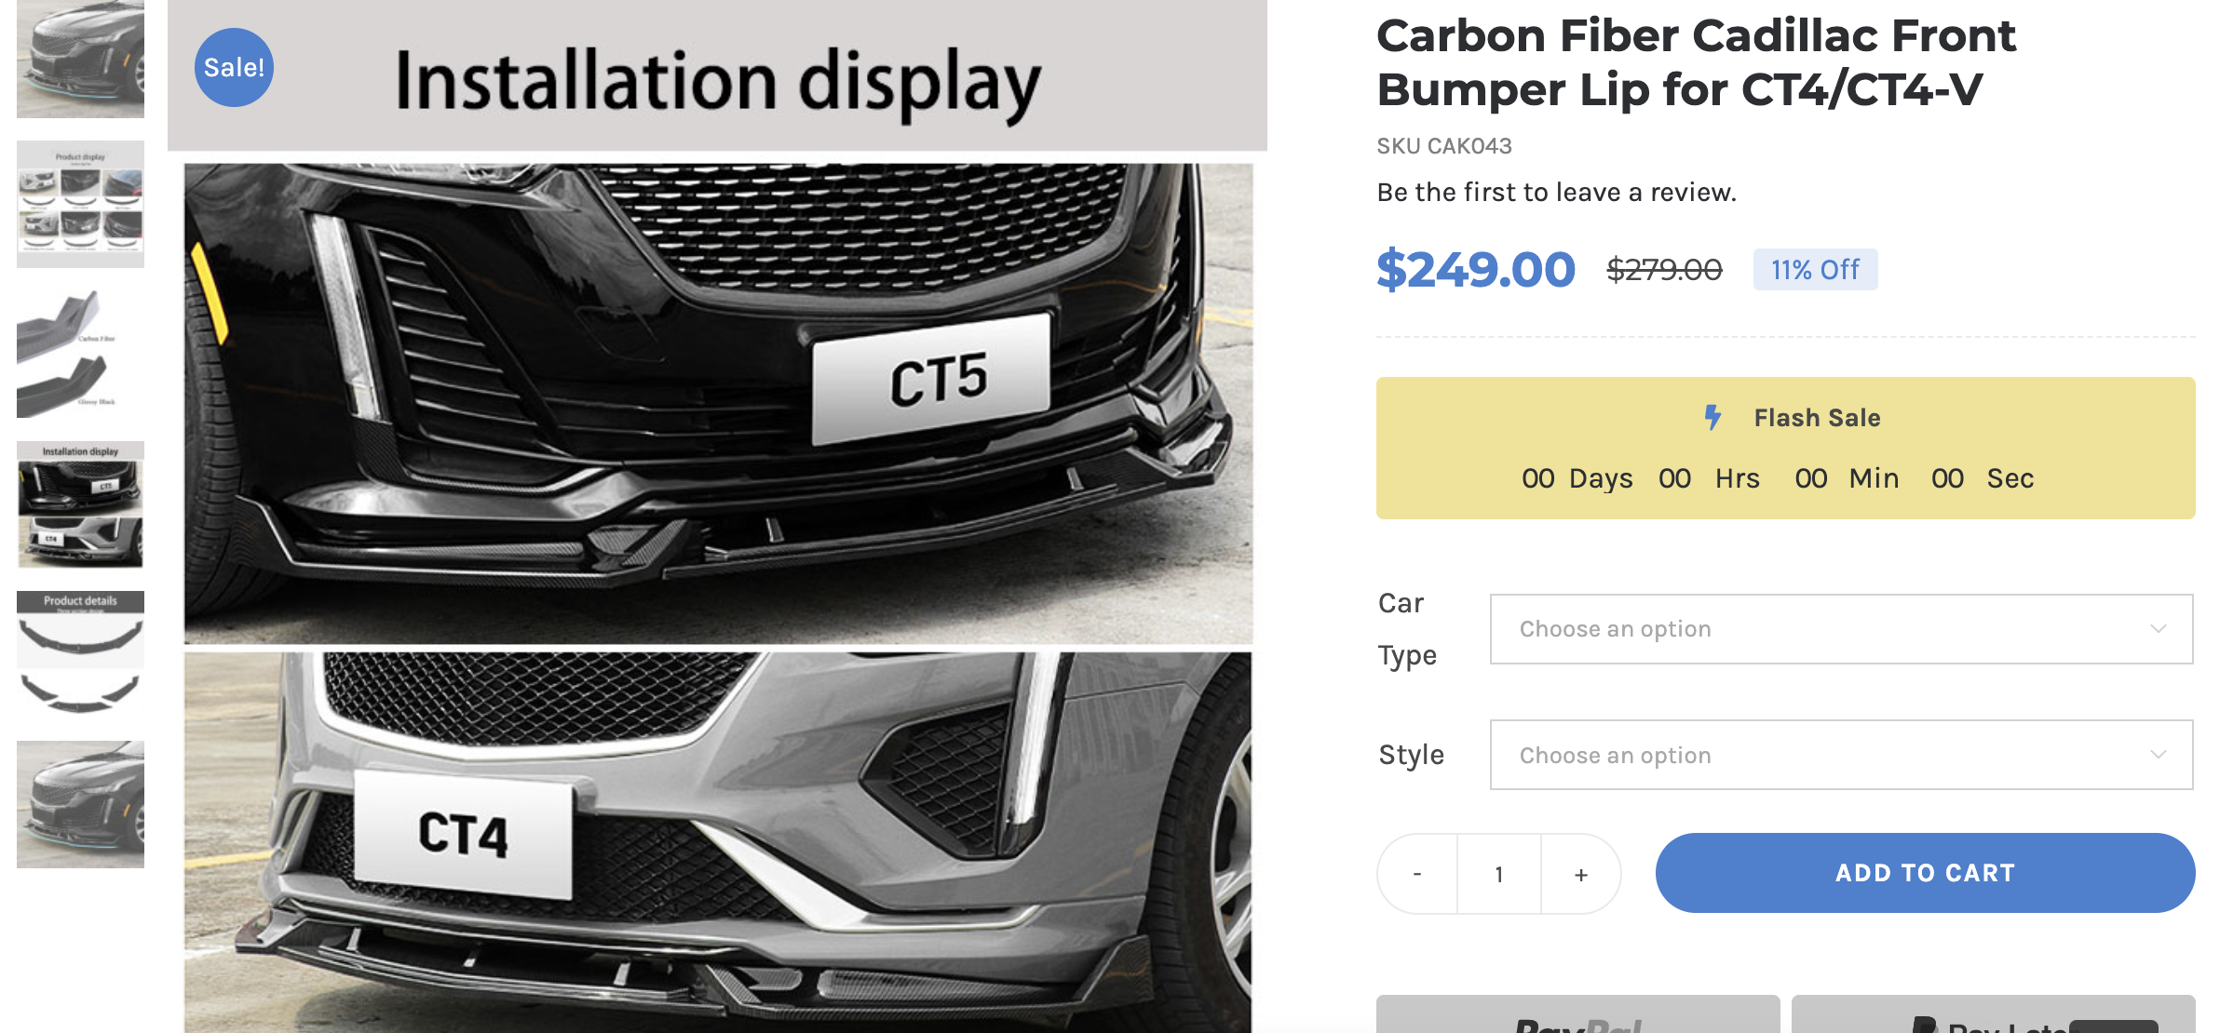Click the Flash Sale lightning bolt icon
The width and height of the screenshot is (2220, 1033).
1712,417
